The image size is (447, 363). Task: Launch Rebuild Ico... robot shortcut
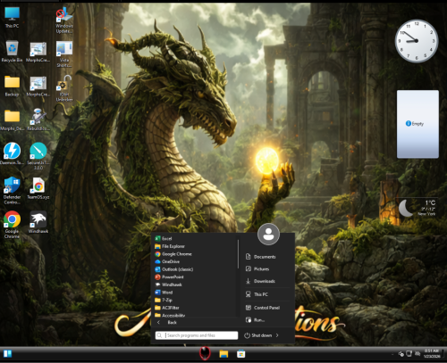click(38, 120)
